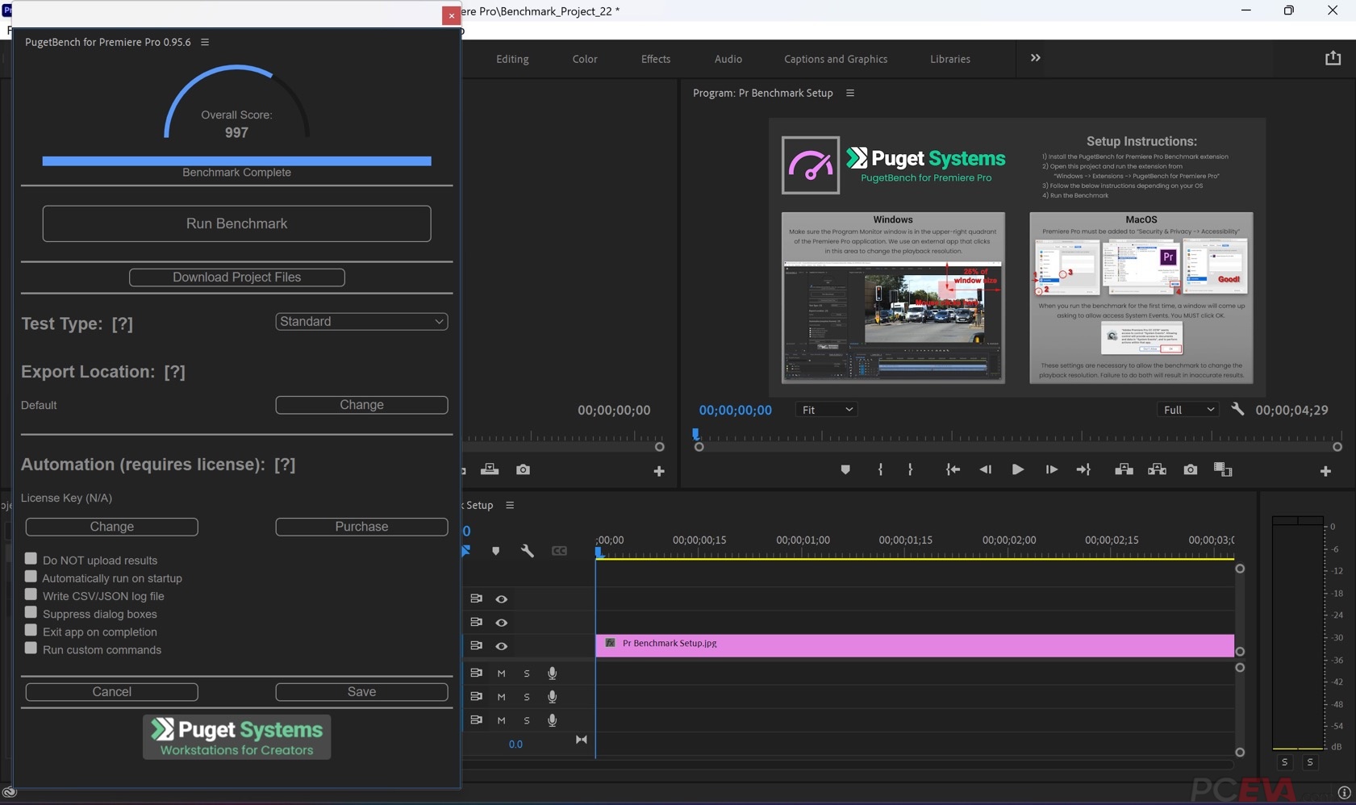Open the Program monitor wrench settings

(x=1237, y=410)
